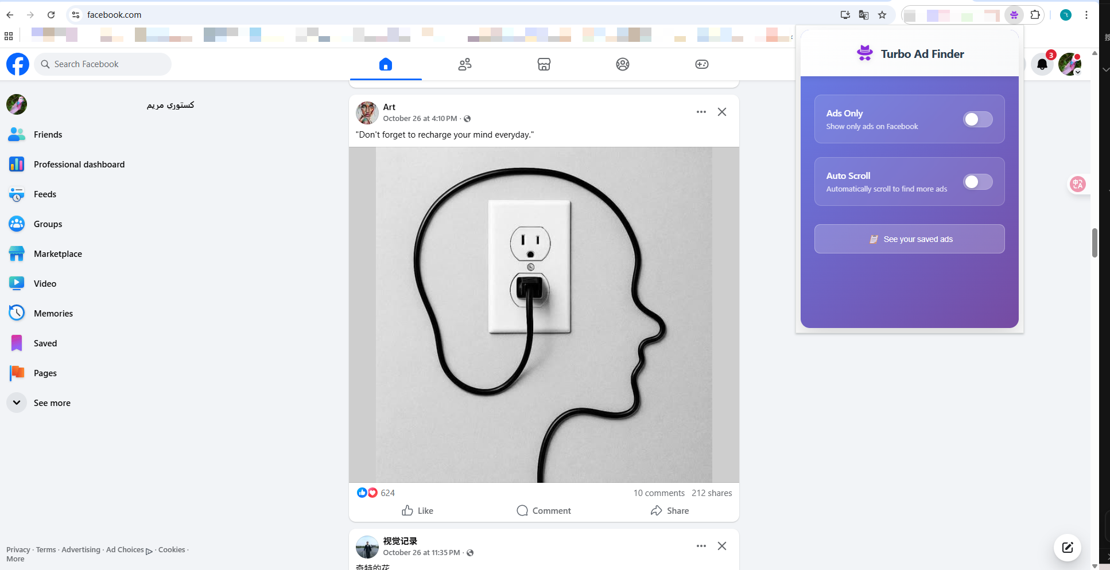Open the Gaming tab icon

coord(701,64)
